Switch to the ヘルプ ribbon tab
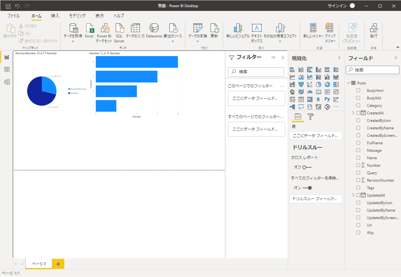 pyautogui.click(x=119, y=16)
